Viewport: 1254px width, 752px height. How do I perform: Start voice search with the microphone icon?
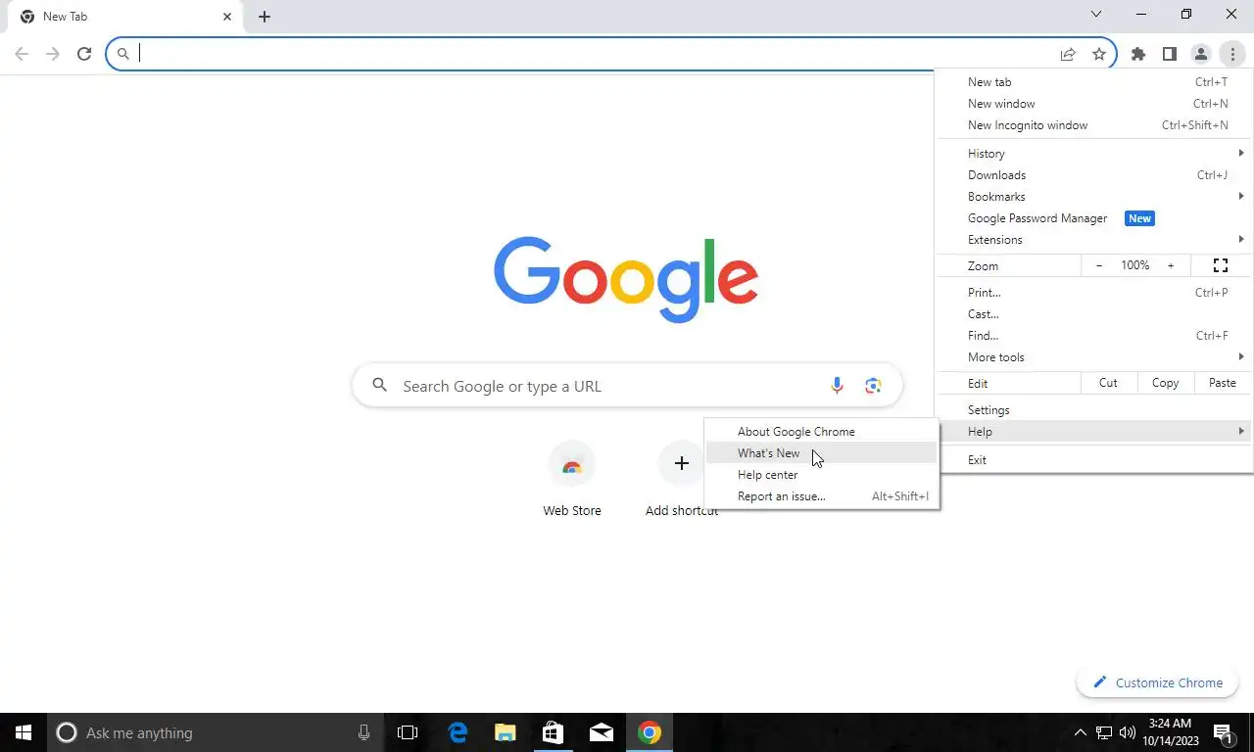coord(837,386)
